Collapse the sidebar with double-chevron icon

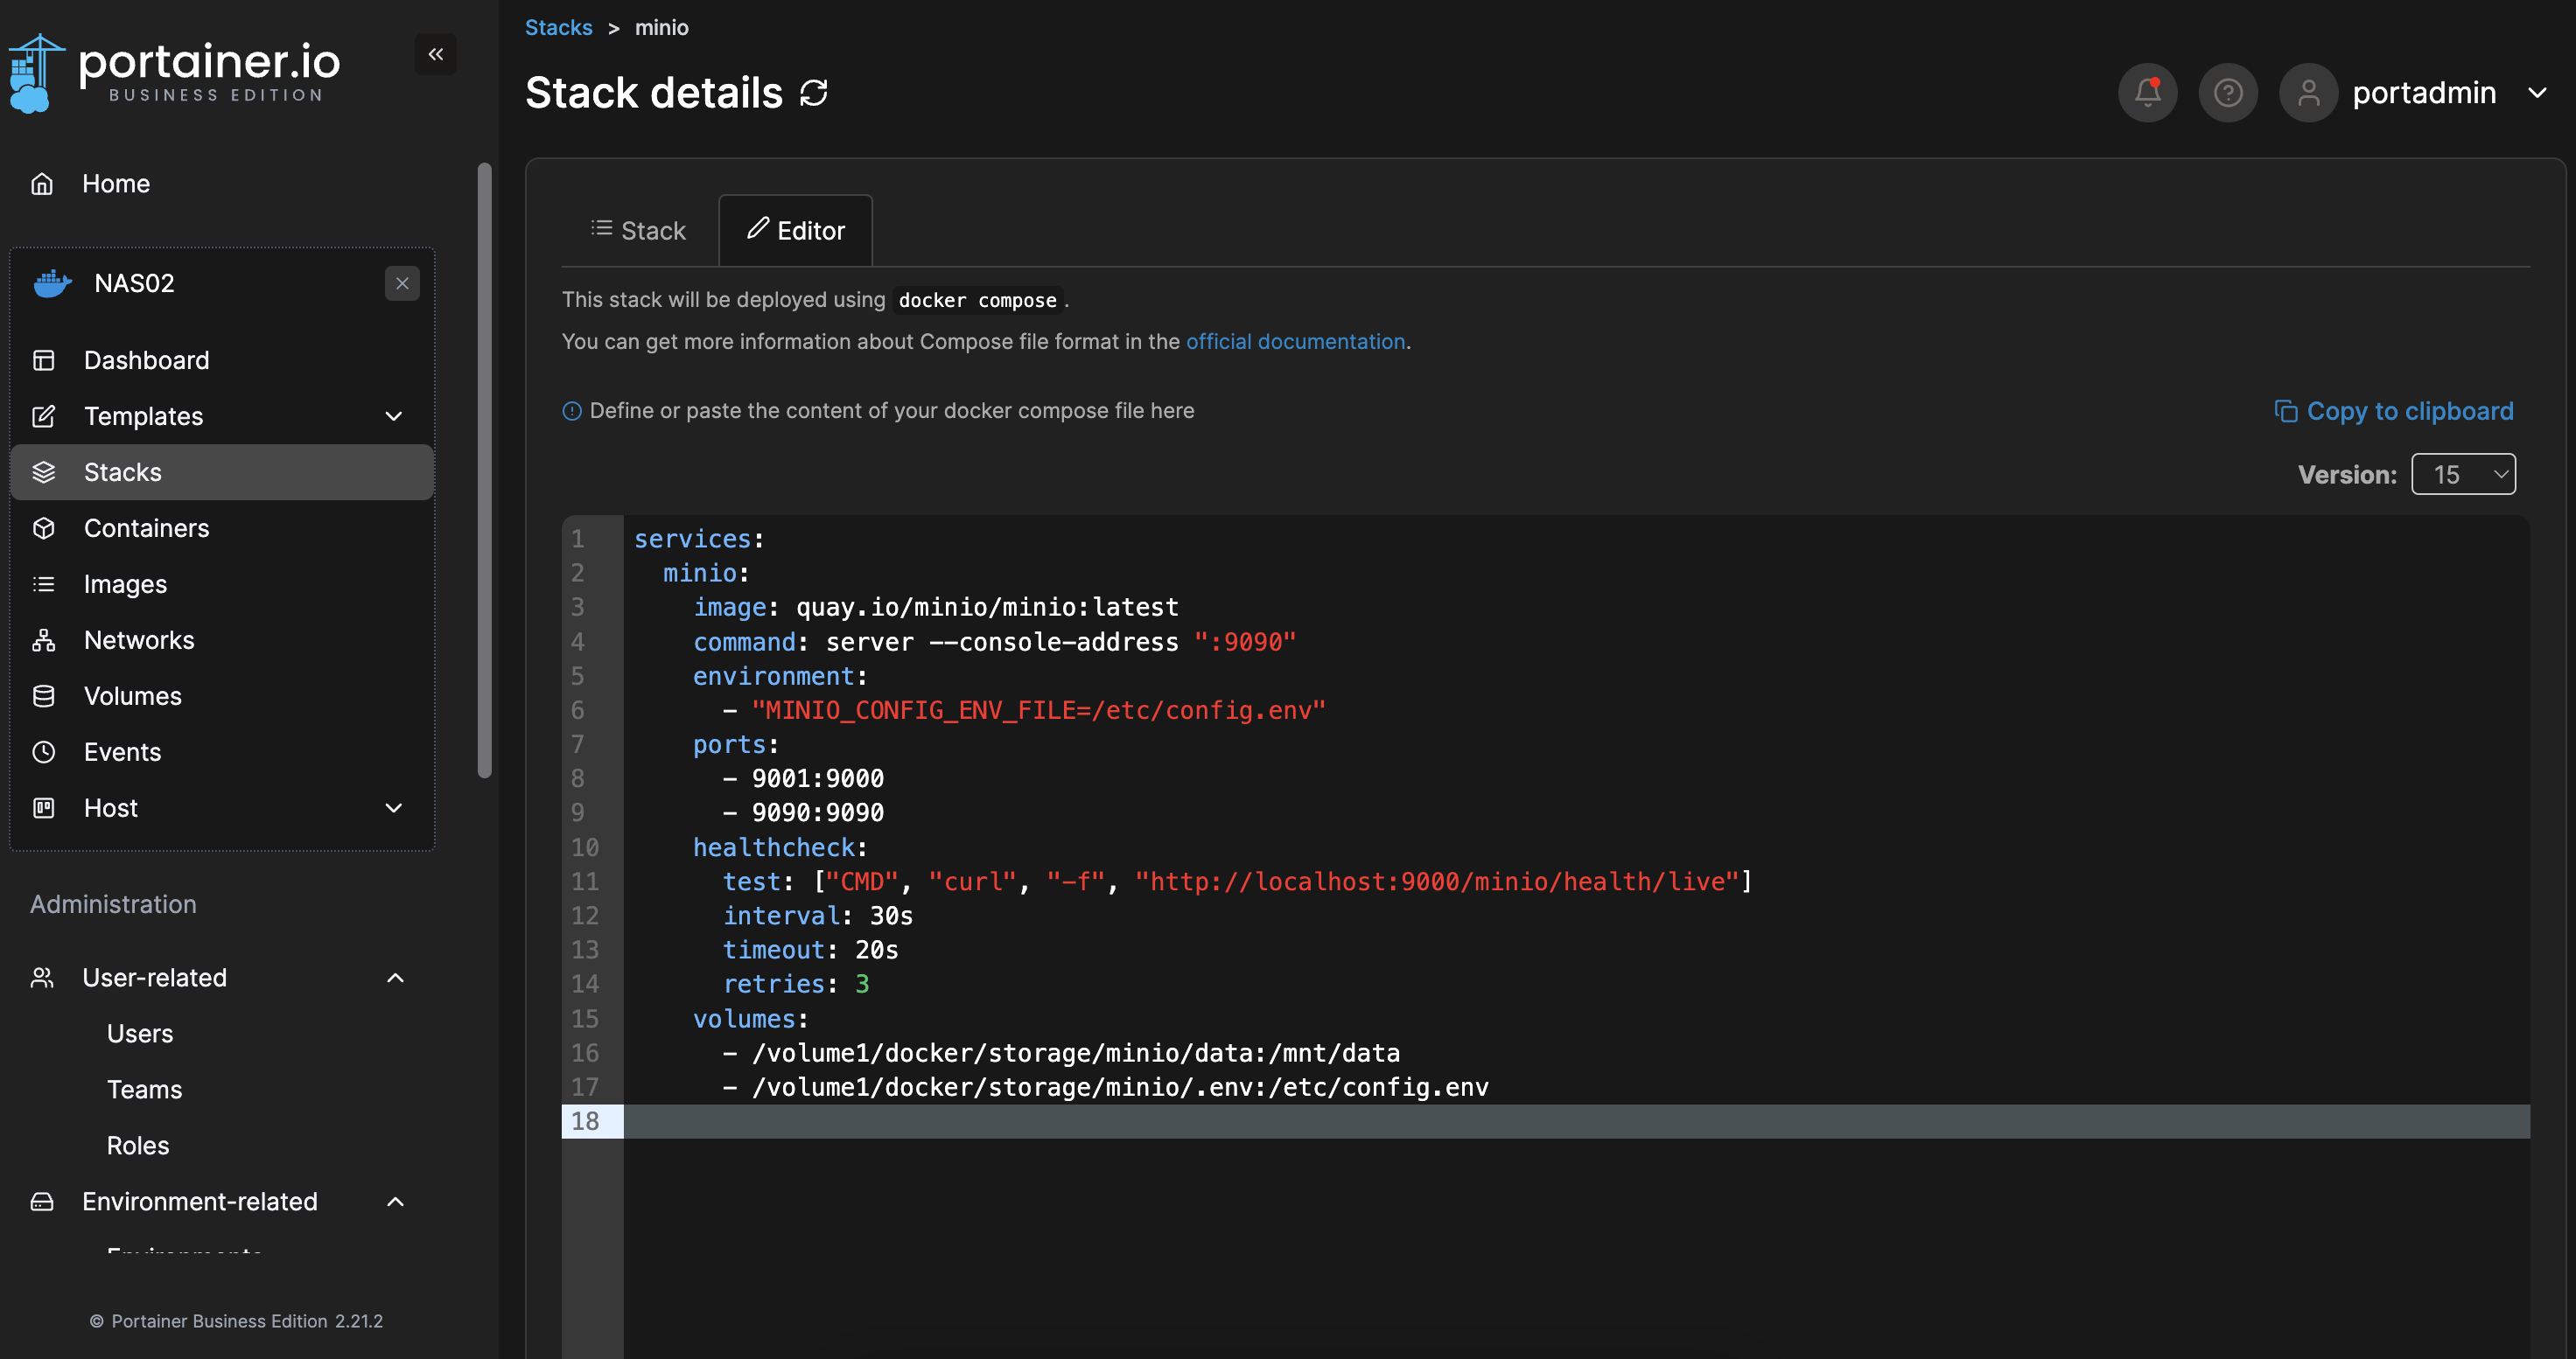click(435, 54)
